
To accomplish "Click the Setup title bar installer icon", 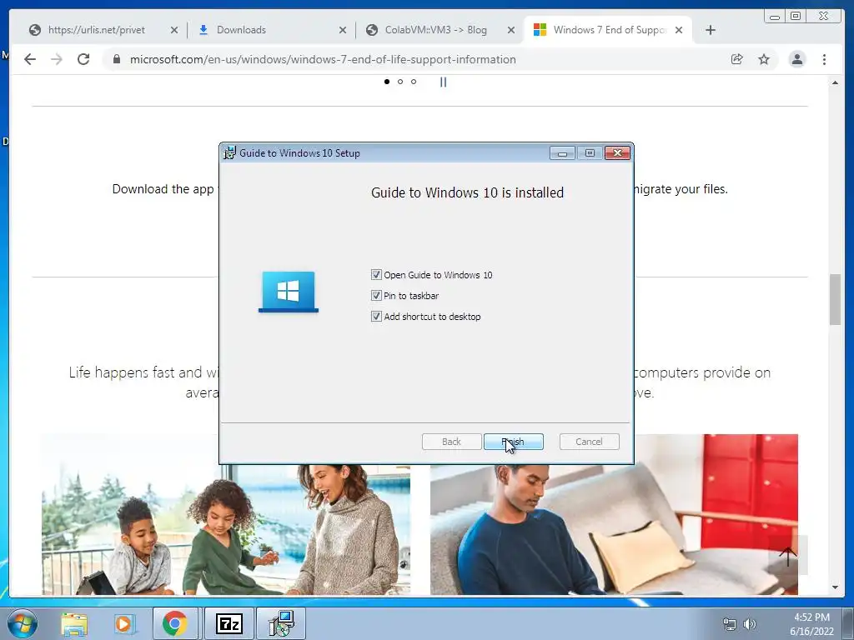I will click(x=230, y=153).
